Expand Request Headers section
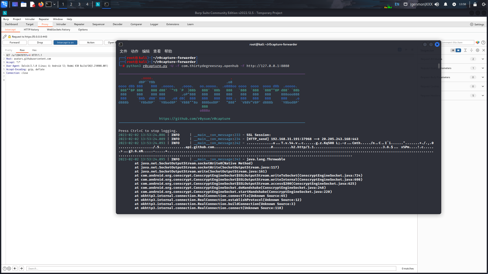 [x=483, y=96]
